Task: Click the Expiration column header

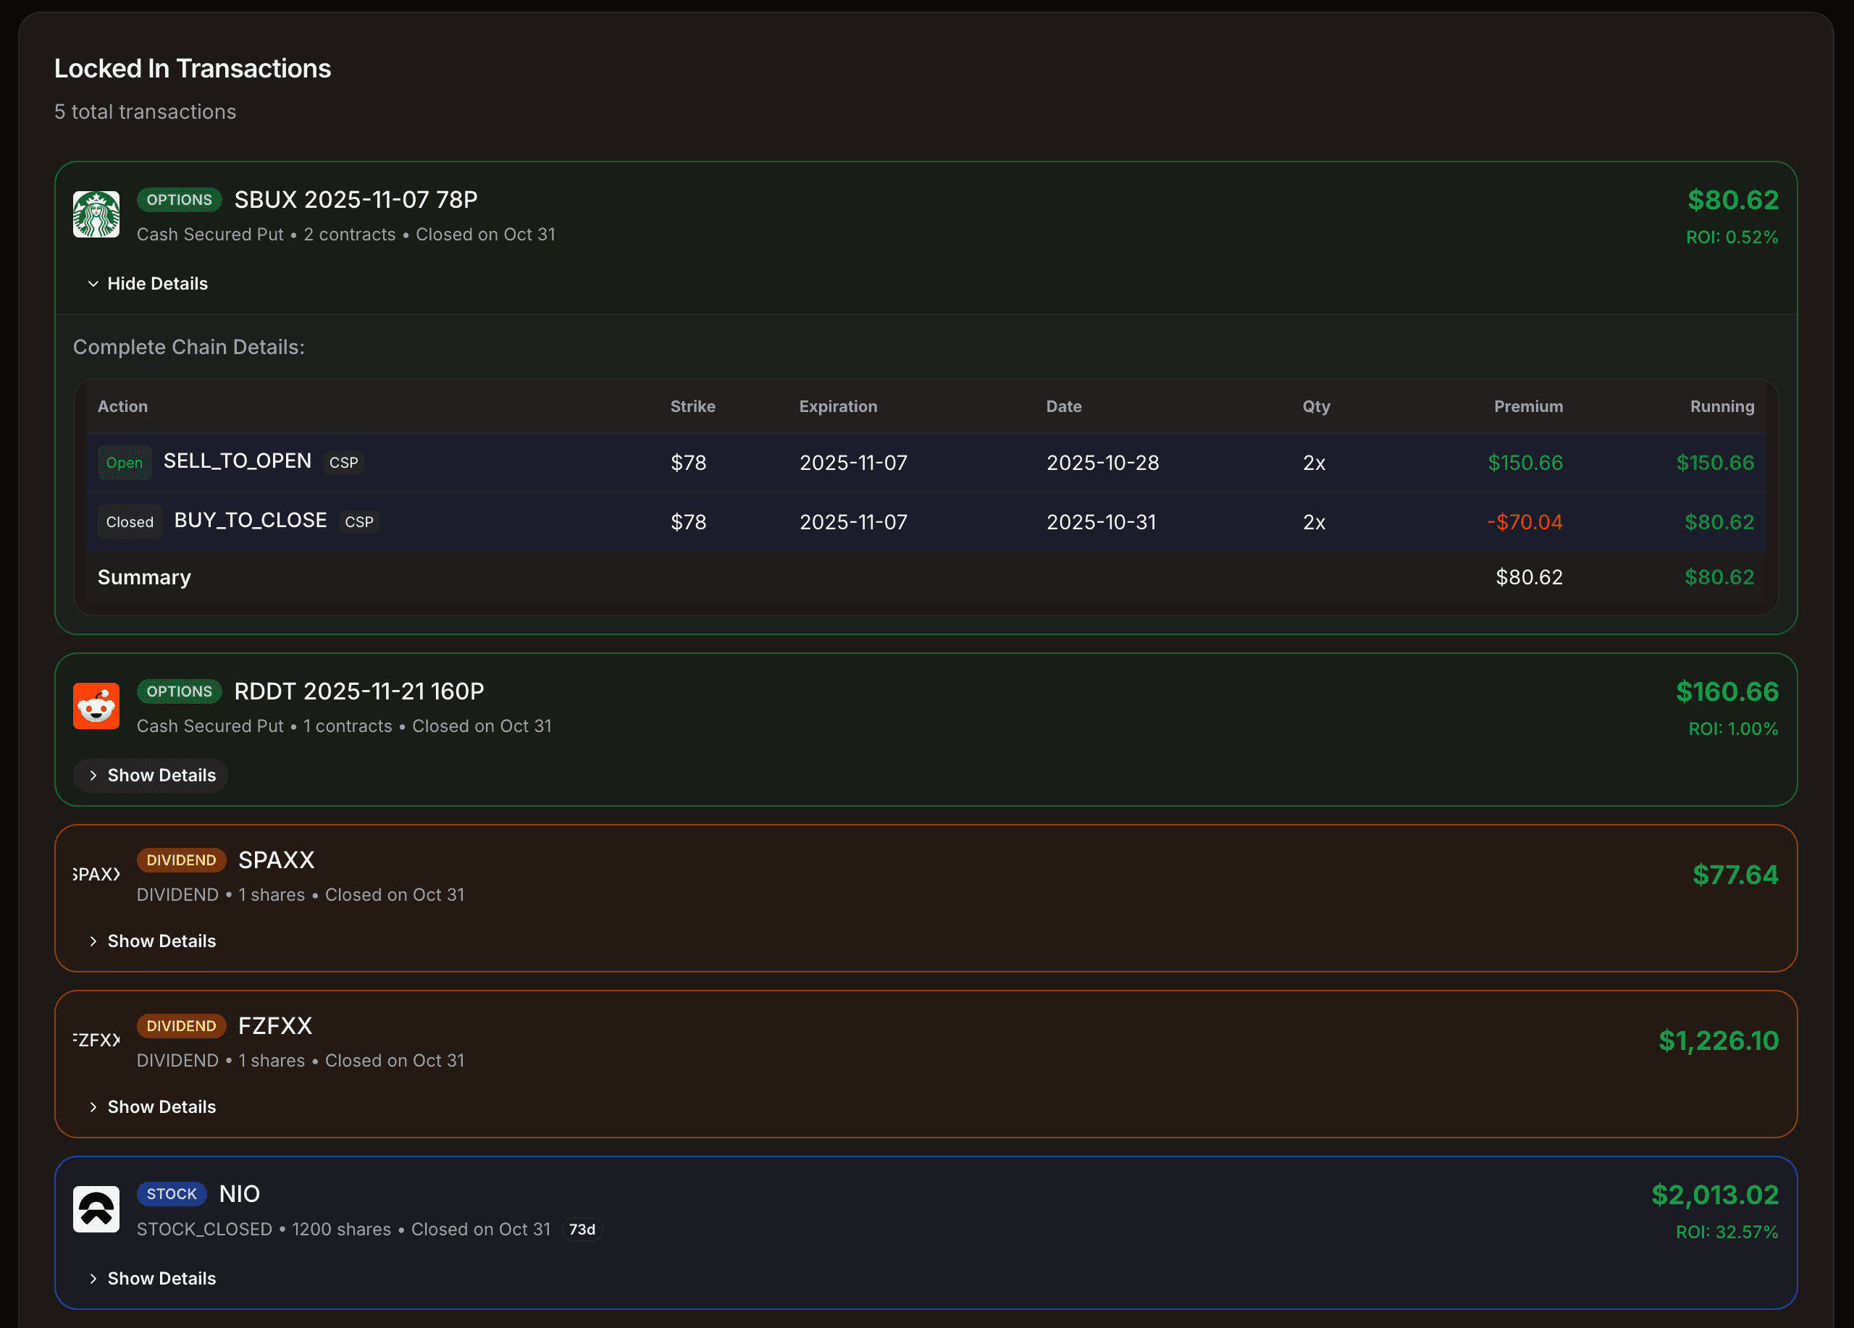Action: click(839, 406)
